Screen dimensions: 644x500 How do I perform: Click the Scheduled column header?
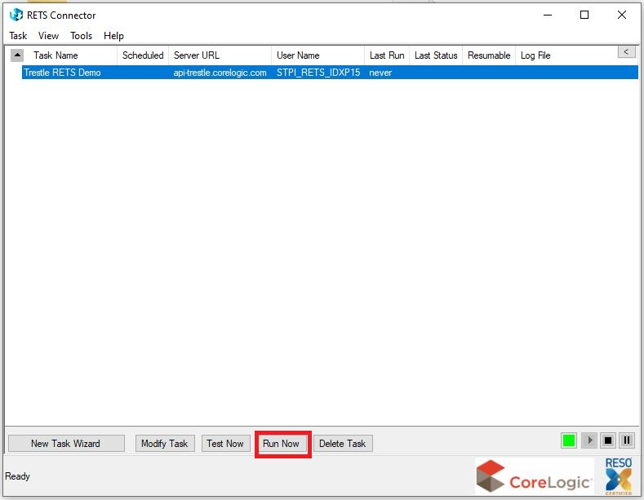(x=143, y=55)
